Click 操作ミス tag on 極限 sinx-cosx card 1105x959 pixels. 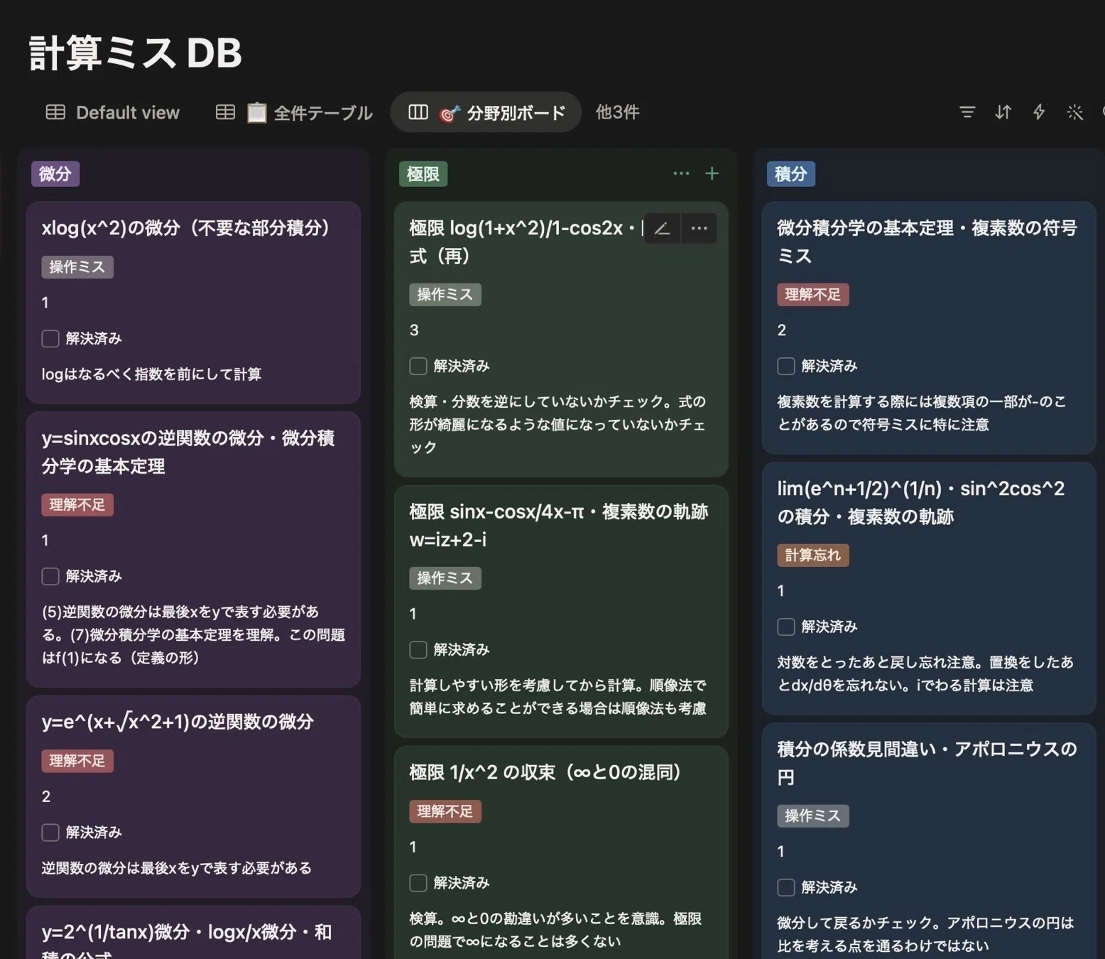pos(445,578)
